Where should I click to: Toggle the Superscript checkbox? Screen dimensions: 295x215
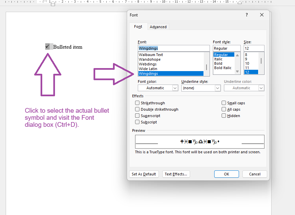pos(137,116)
